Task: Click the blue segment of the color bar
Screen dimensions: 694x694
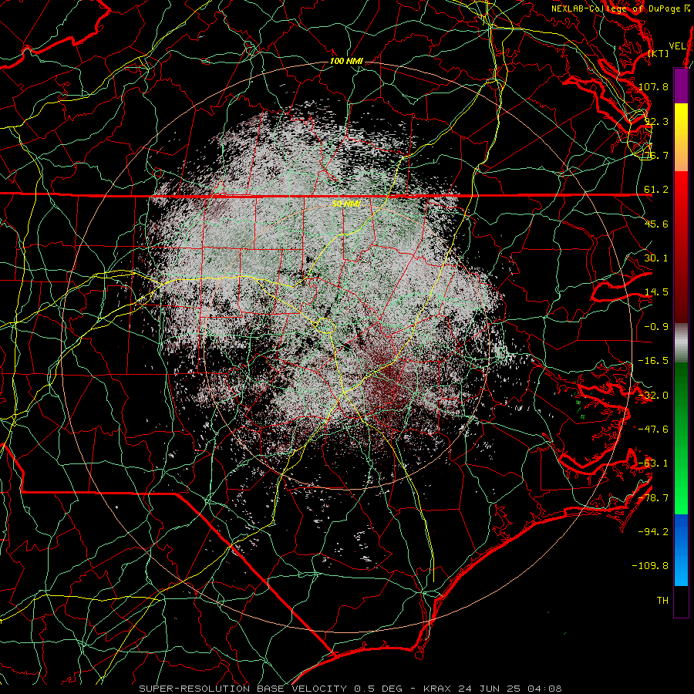Action: click(x=681, y=550)
